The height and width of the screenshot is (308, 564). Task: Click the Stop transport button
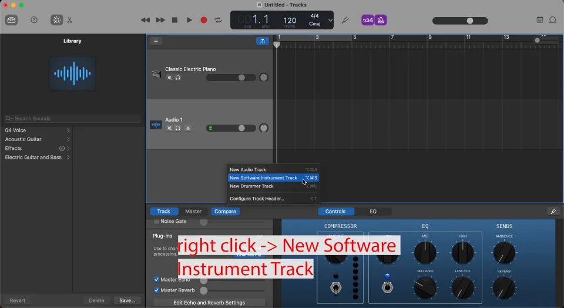175,20
